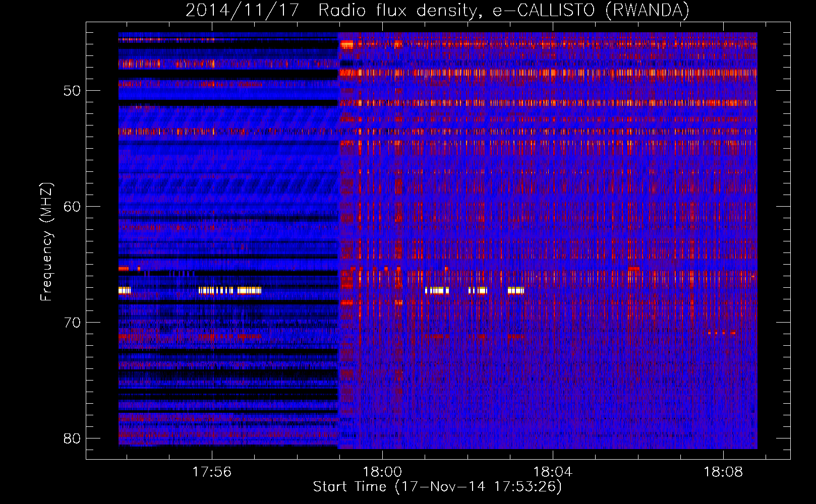The width and height of the screenshot is (816, 504).
Task: Click the '18:00' time tick label
Action: [x=382, y=472]
